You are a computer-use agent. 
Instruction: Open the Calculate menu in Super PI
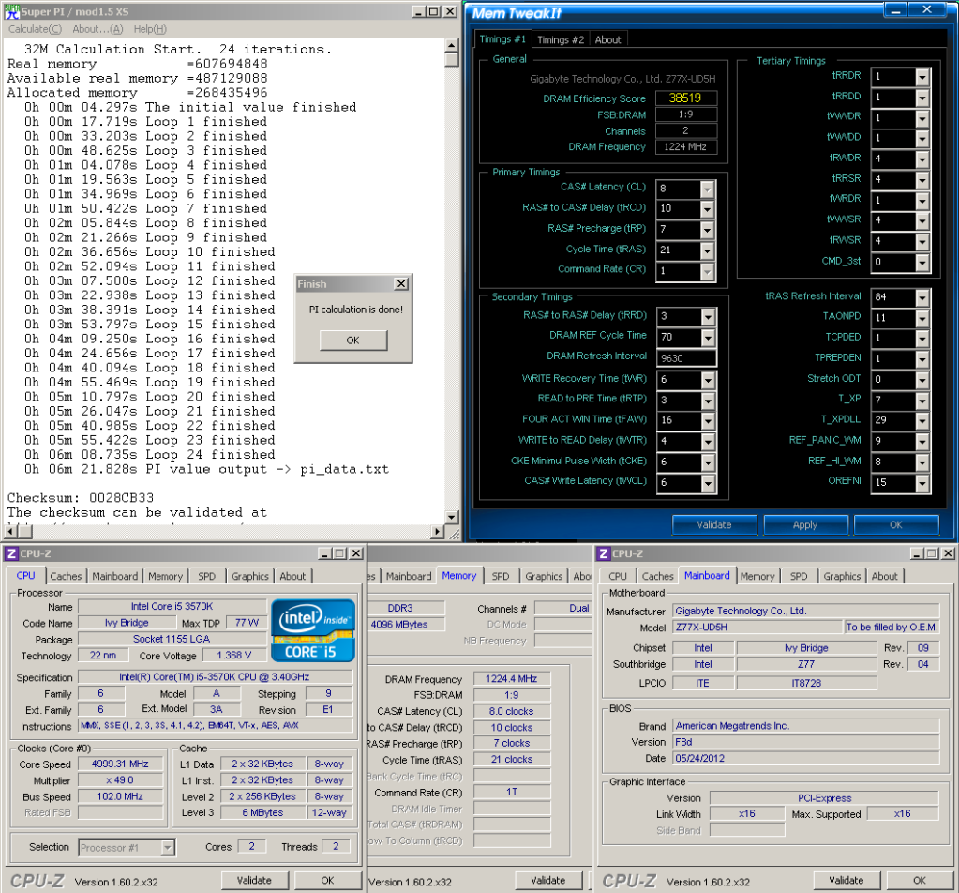coord(35,29)
